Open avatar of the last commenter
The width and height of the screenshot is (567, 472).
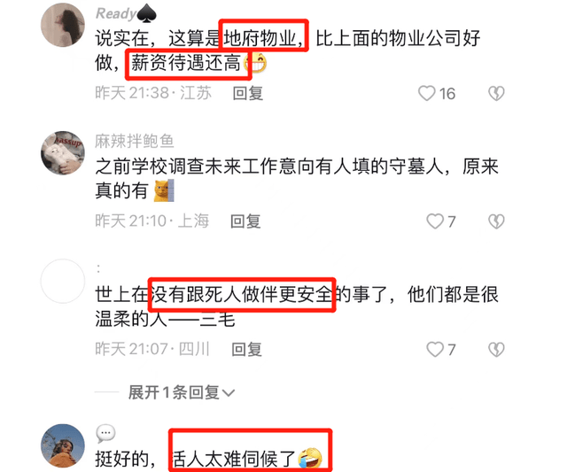pos(63,446)
